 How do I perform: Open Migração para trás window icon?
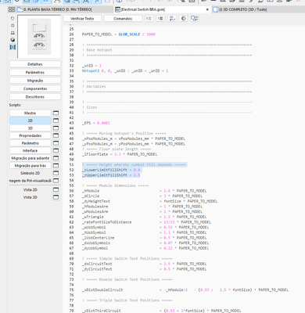56,166
